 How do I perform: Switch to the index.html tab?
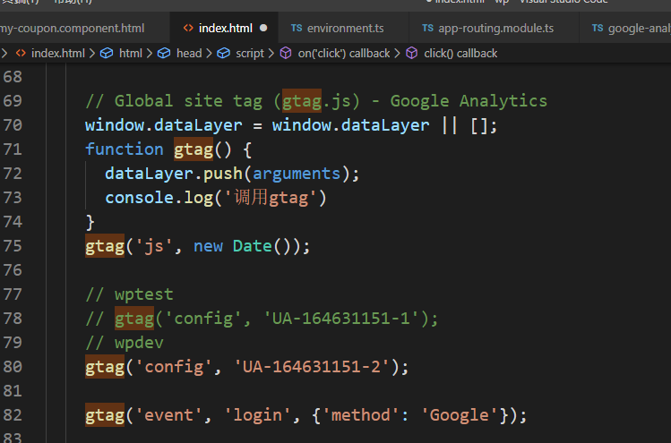click(225, 29)
